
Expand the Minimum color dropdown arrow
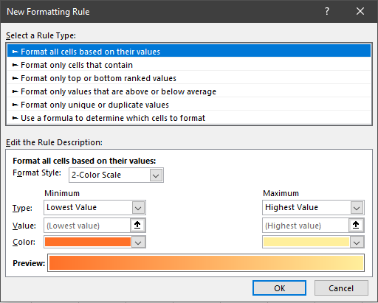[x=138, y=243]
